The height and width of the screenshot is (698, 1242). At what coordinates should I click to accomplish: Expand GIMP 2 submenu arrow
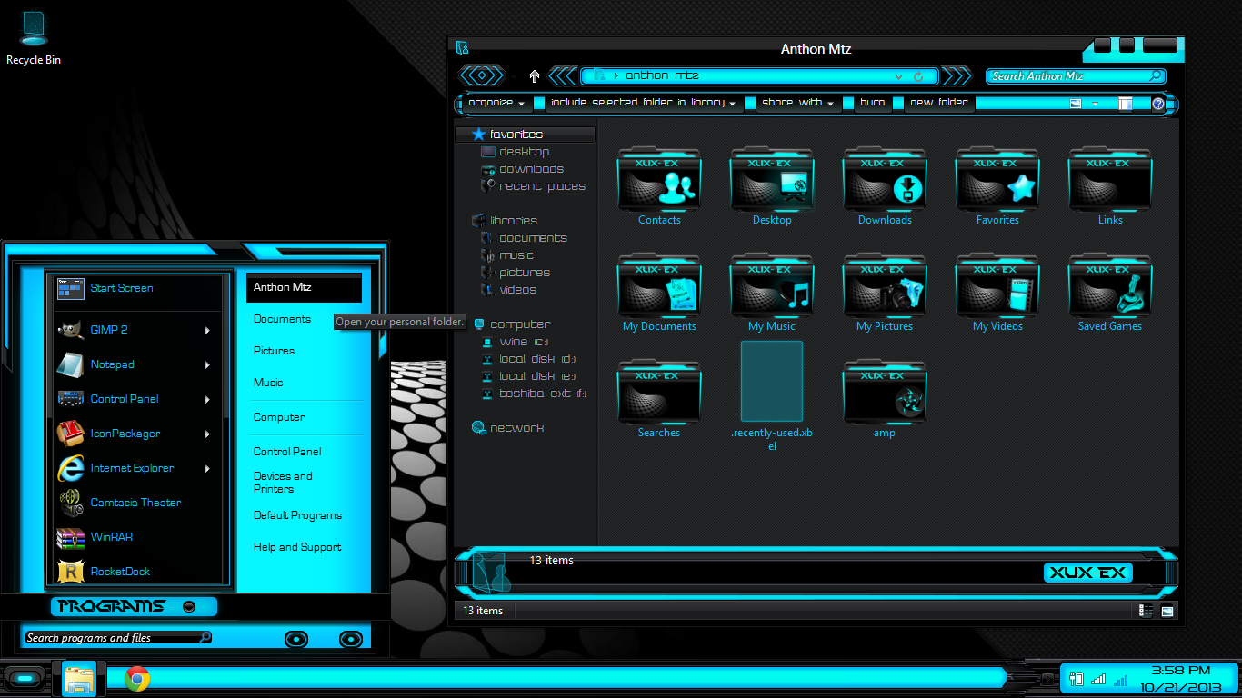coord(207,330)
